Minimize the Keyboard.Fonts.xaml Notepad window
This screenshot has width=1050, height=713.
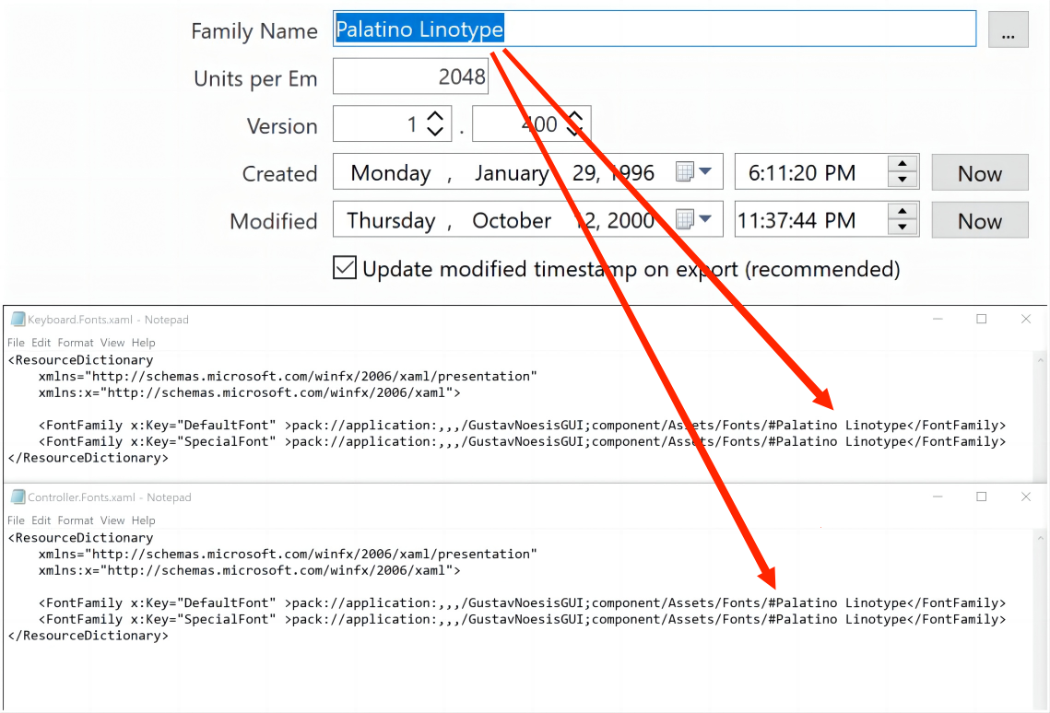tap(938, 319)
